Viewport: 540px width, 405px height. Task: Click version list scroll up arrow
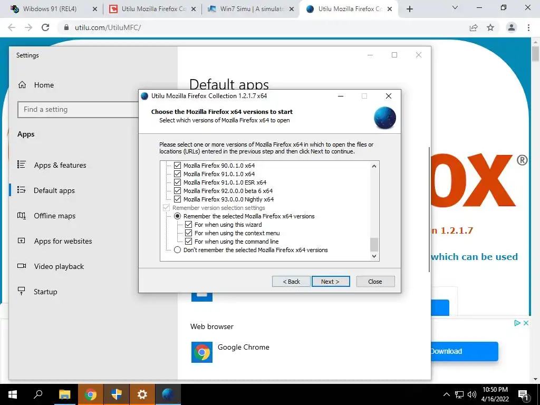tap(374, 166)
